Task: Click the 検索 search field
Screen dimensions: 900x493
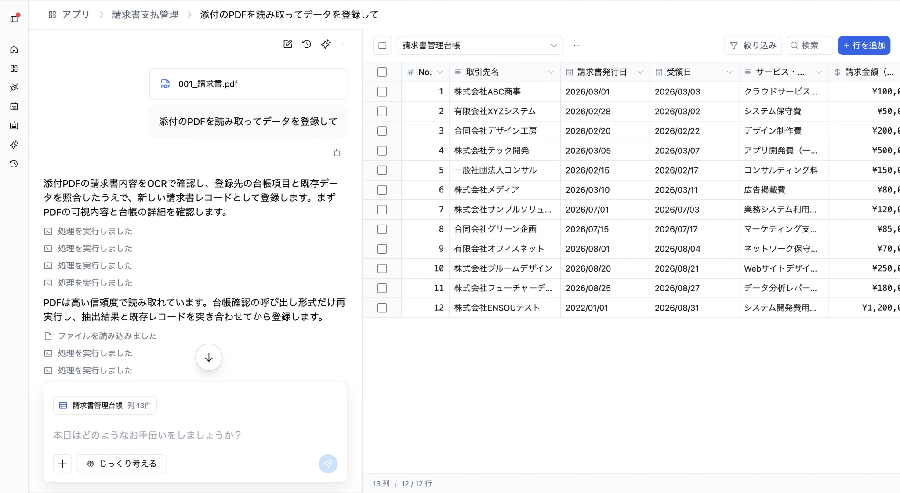Action: coord(810,46)
